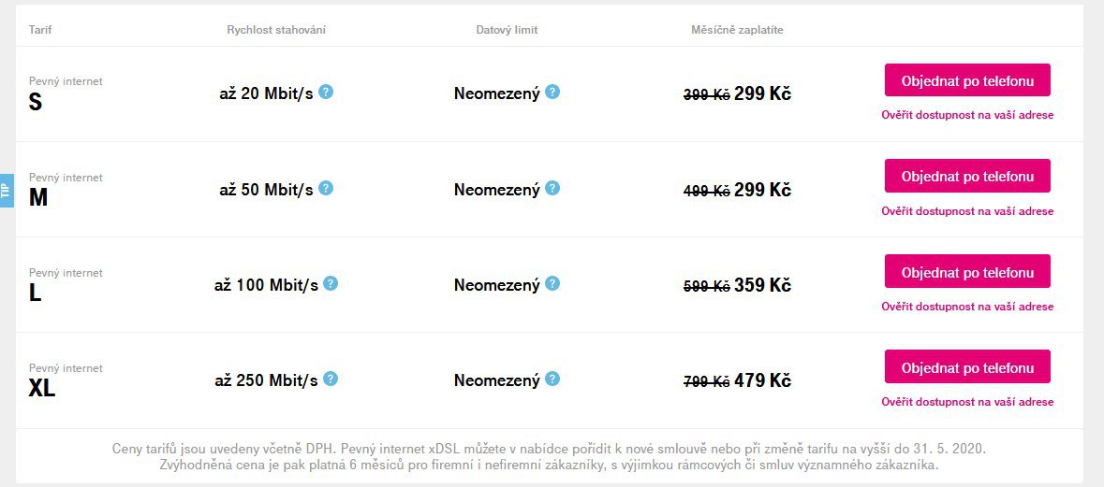Click the 299 Kč price for tariff M
The height and width of the screenshot is (487, 1104).
click(x=762, y=190)
